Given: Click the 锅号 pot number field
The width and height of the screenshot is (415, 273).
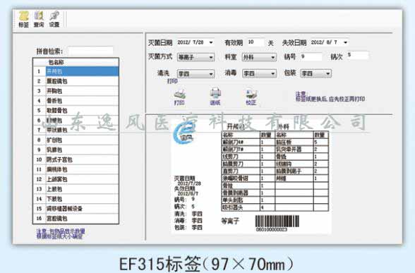Looking at the screenshot, I should pyautogui.click(x=311, y=56).
